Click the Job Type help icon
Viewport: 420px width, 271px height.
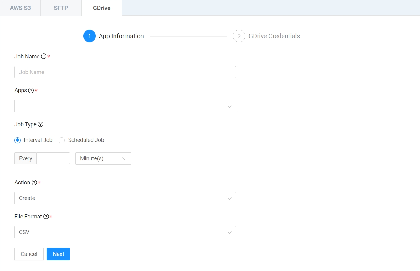pyautogui.click(x=40, y=124)
